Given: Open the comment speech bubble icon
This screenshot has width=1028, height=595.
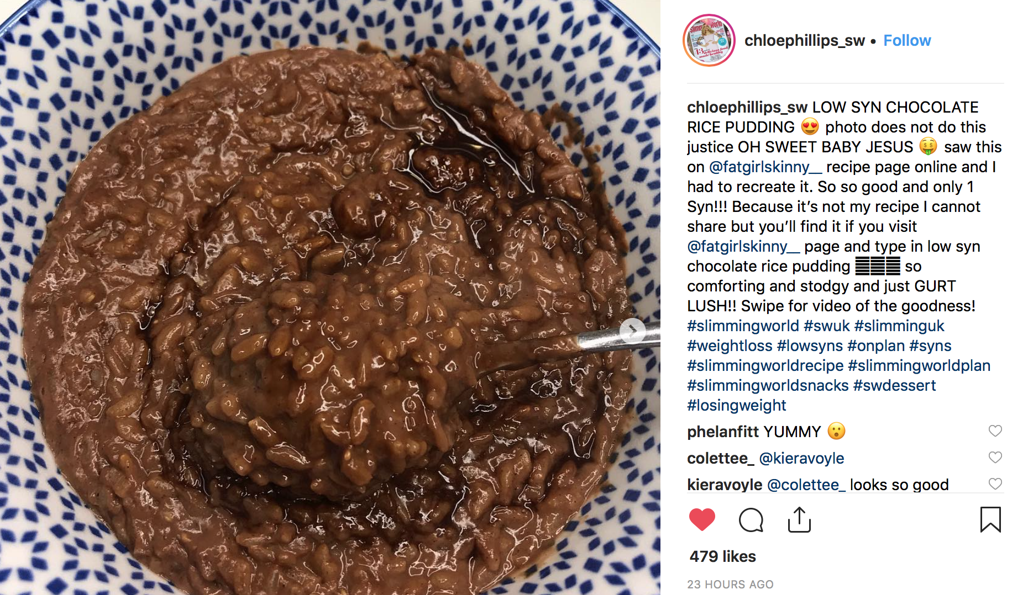Looking at the screenshot, I should click(x=751, y=520).
